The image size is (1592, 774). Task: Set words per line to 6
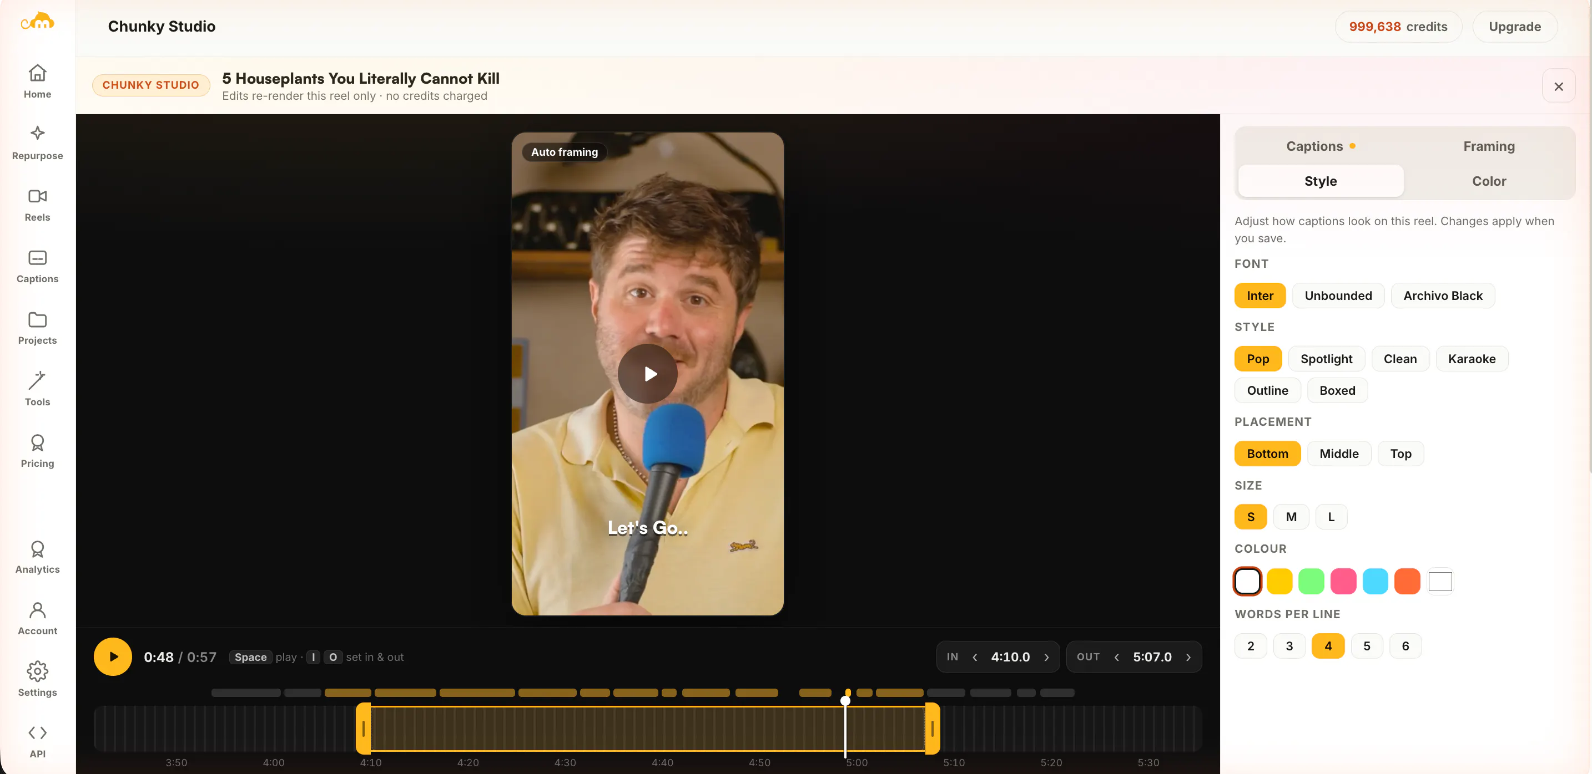click(x=1405, y=646)
